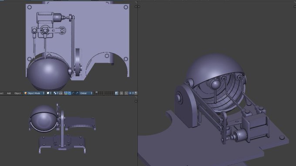Toggle manipulate object centers only button
296x166 pixels.
coord(61,93)
